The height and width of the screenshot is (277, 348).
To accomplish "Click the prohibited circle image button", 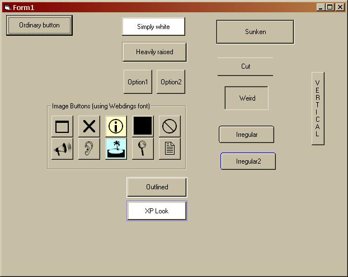I will point(170,126).
